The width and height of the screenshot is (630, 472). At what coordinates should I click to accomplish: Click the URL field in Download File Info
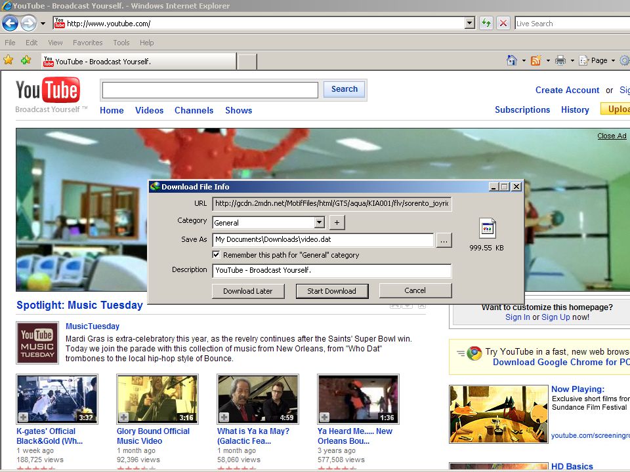(x=332, y=203)
